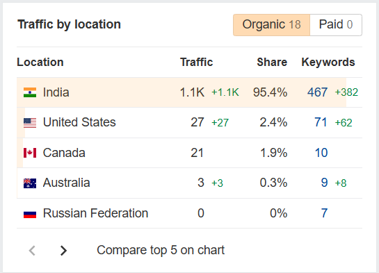Open Australia's 9 keywords link

point(324,183)
